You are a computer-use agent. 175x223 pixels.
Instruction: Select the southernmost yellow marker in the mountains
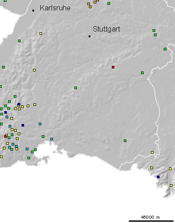point(171,186)
